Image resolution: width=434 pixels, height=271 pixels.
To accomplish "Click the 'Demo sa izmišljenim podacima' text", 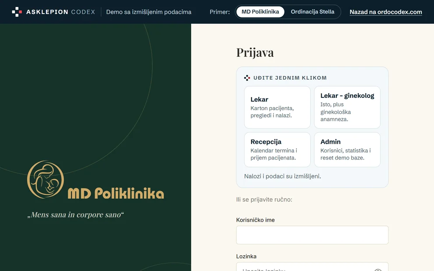I will pyautogui.click(x=149, y=12).
